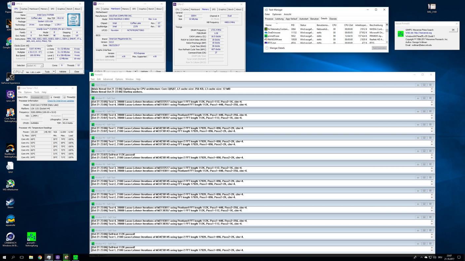The height and width of the screenshot is (261, 465).
Task: Collapse Task Manager with Weniger Details
Action: coord(275,48)
